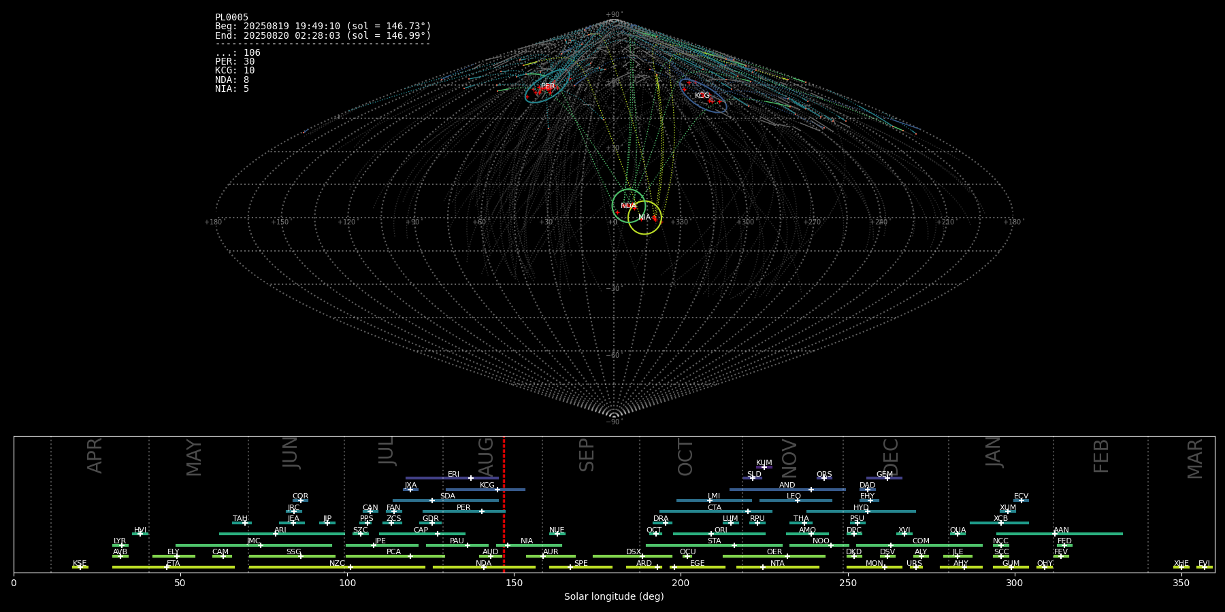Click the HYD shower label in timeline
Viewport: 1225px width, 612px height.
(862, 508)
